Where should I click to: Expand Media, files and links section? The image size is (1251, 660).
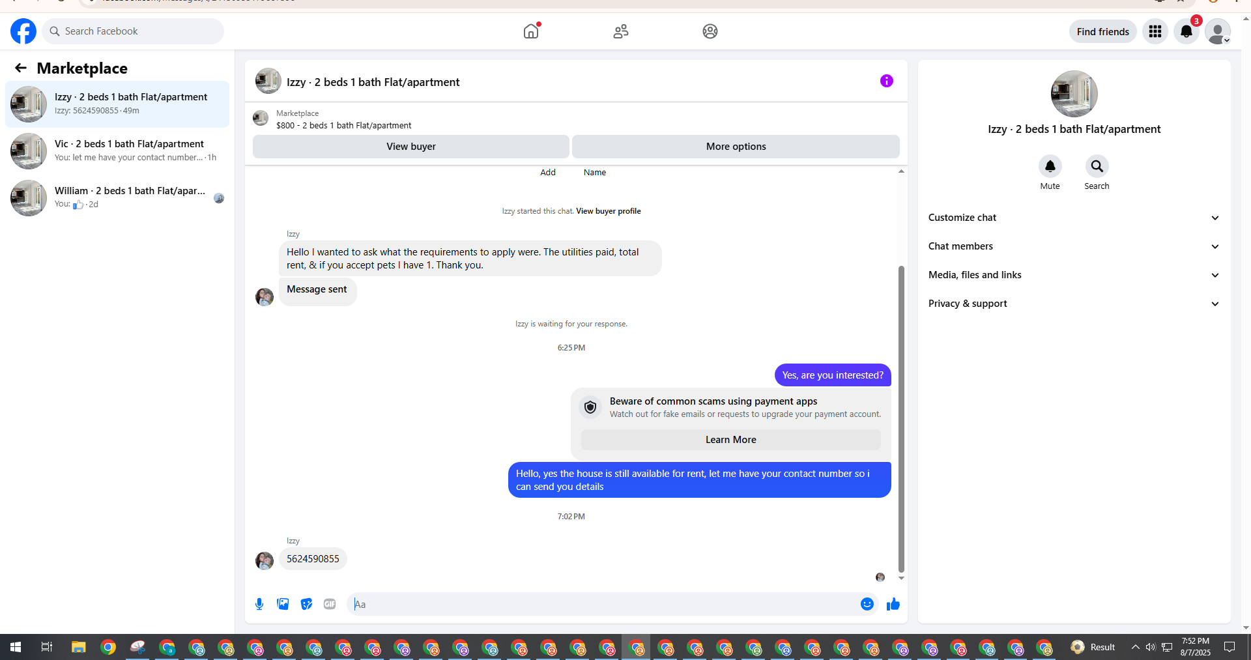[x=1074, y=275]
